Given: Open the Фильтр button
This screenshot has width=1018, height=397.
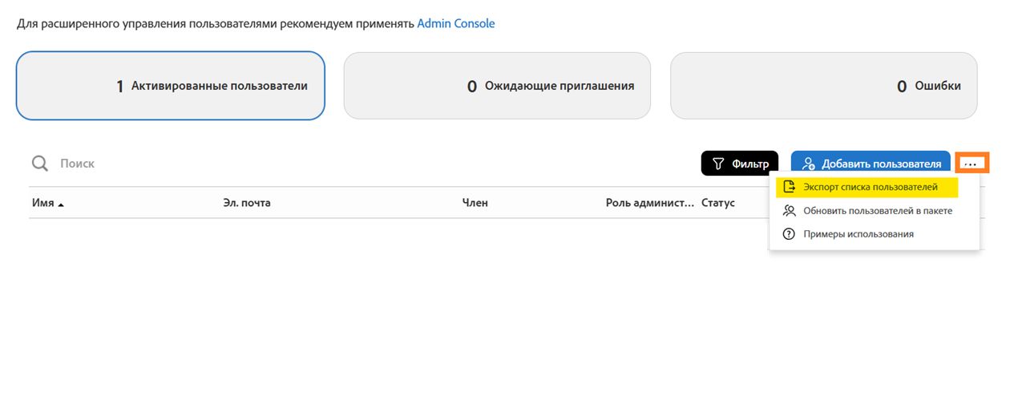Looking at the screenshot, I should (740, 164).
